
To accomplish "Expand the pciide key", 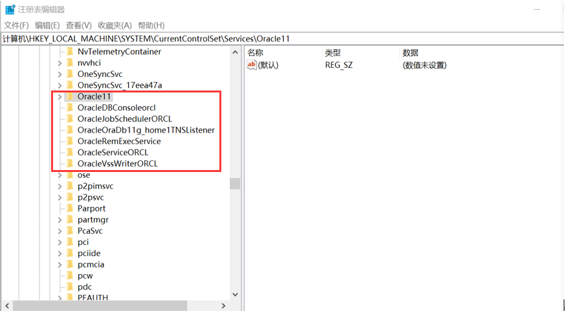I will pos(60,253).
